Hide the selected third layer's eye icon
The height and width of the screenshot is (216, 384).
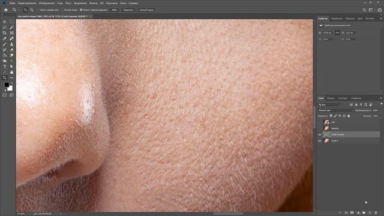[320, 134]
